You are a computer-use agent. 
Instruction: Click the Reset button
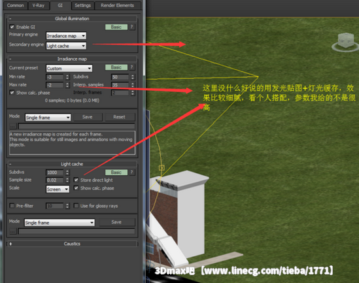pyautogui.click(x=119, y=117)
